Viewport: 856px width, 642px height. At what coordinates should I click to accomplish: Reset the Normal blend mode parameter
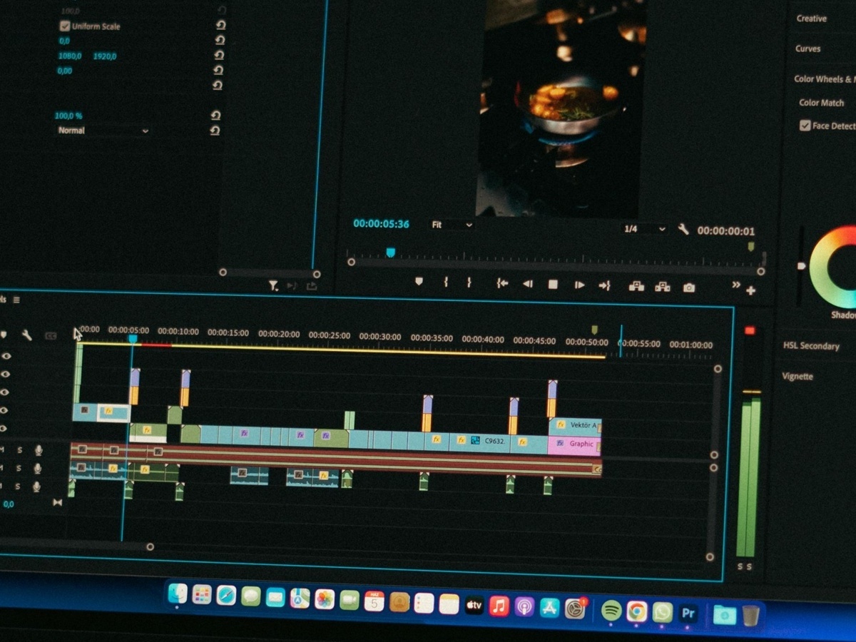click(215, 131)
